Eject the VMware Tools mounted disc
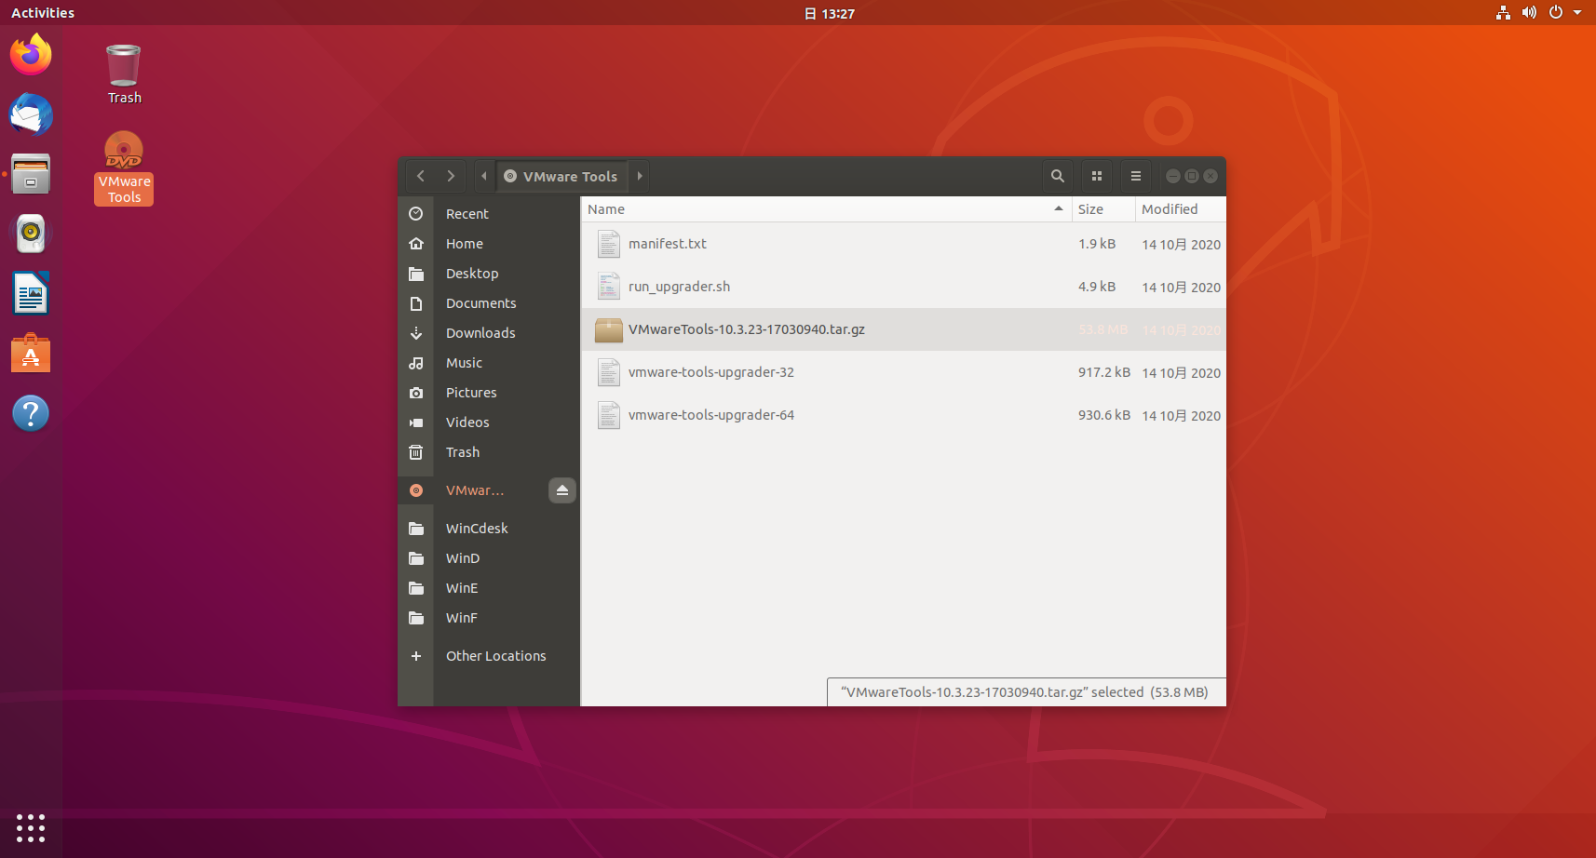1596x858 pixels. click(562, 489)
